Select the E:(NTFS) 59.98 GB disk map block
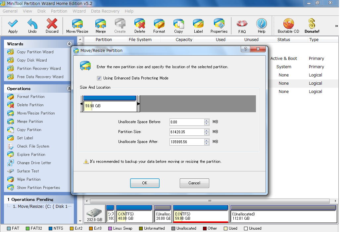340x232 pixels. (201, 214)
